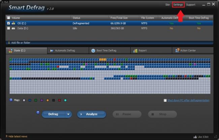Click the Stop button
219x140 pixels.
[162, 114]
